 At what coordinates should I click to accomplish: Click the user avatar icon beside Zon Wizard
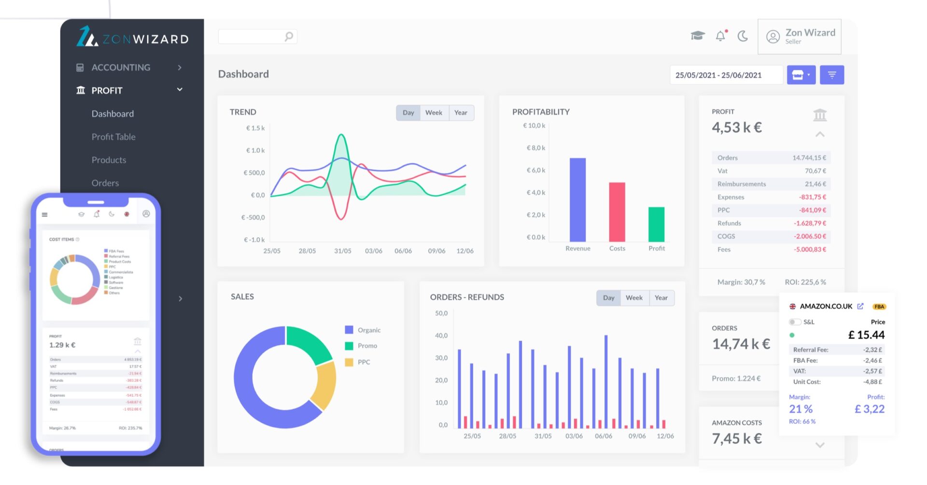[x=773, y=37]
